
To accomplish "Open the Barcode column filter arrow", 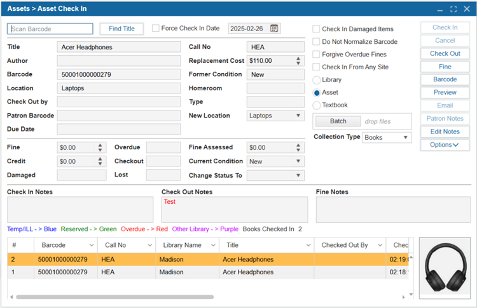I will pos(91,245).
